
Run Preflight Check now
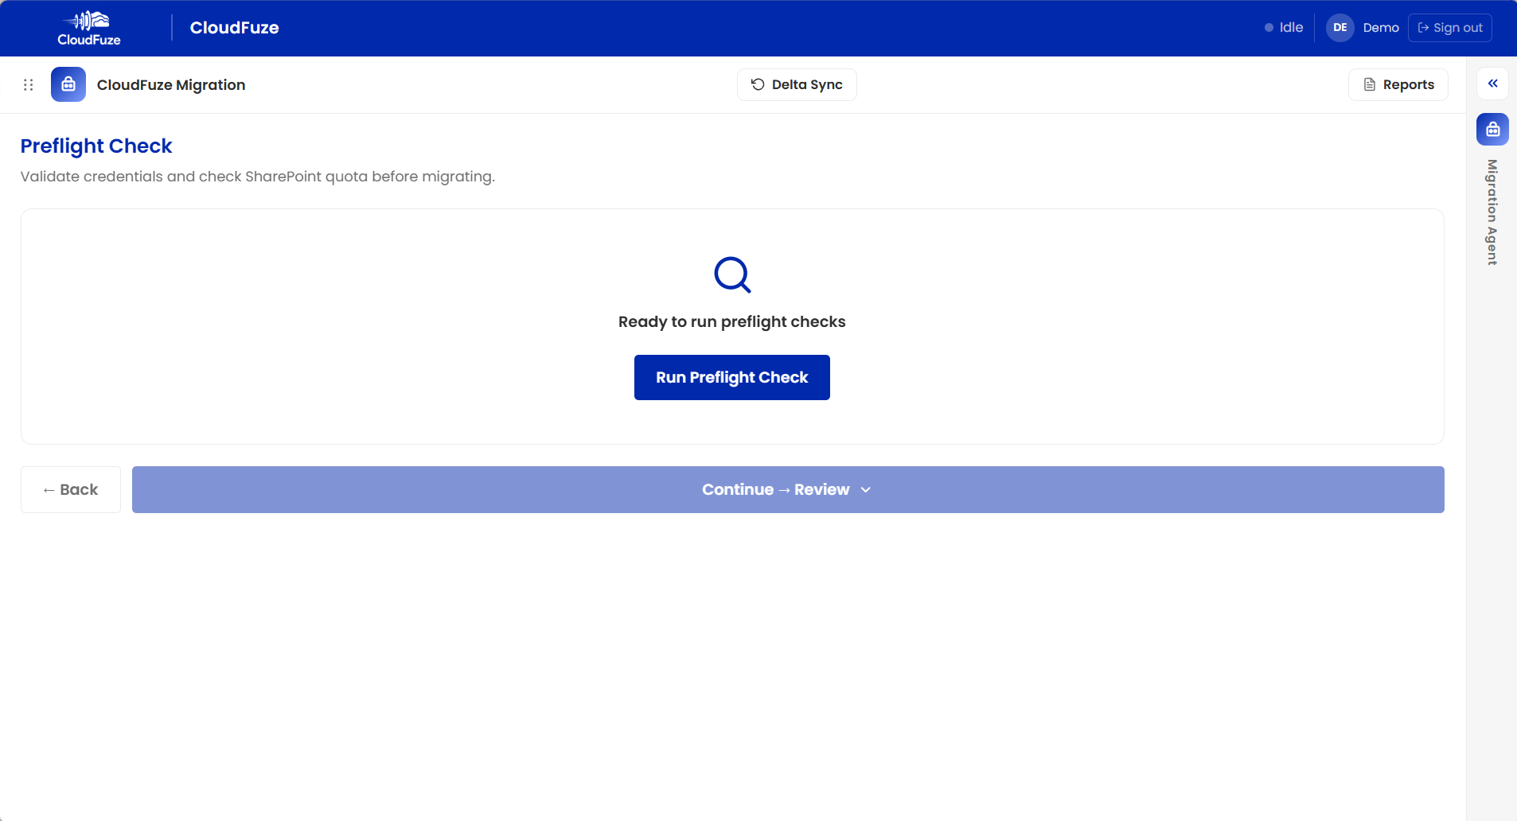732,378
